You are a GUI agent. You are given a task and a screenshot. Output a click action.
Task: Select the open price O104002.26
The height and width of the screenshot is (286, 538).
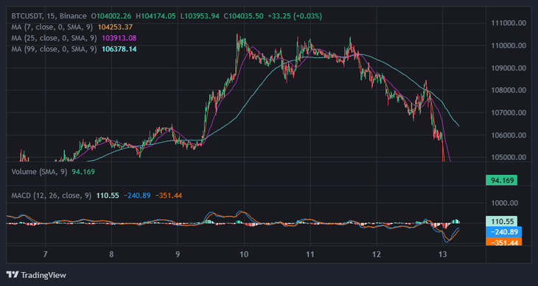click(111, 16)
